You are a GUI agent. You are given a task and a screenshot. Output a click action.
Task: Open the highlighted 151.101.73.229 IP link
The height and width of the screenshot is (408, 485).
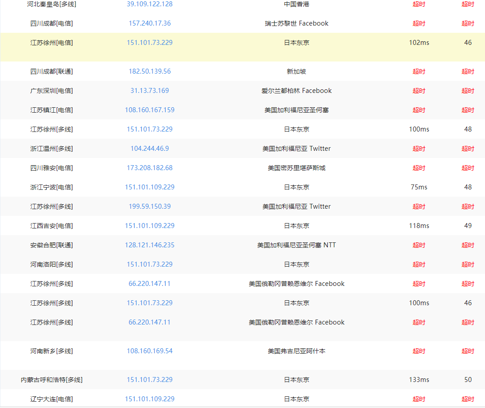pos(150,43)
